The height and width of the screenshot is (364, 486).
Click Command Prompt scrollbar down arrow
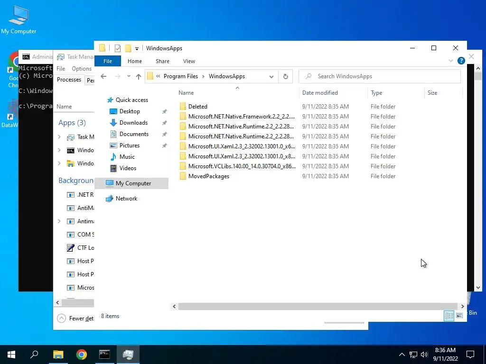pyautogui.click(x=478, y=288)
